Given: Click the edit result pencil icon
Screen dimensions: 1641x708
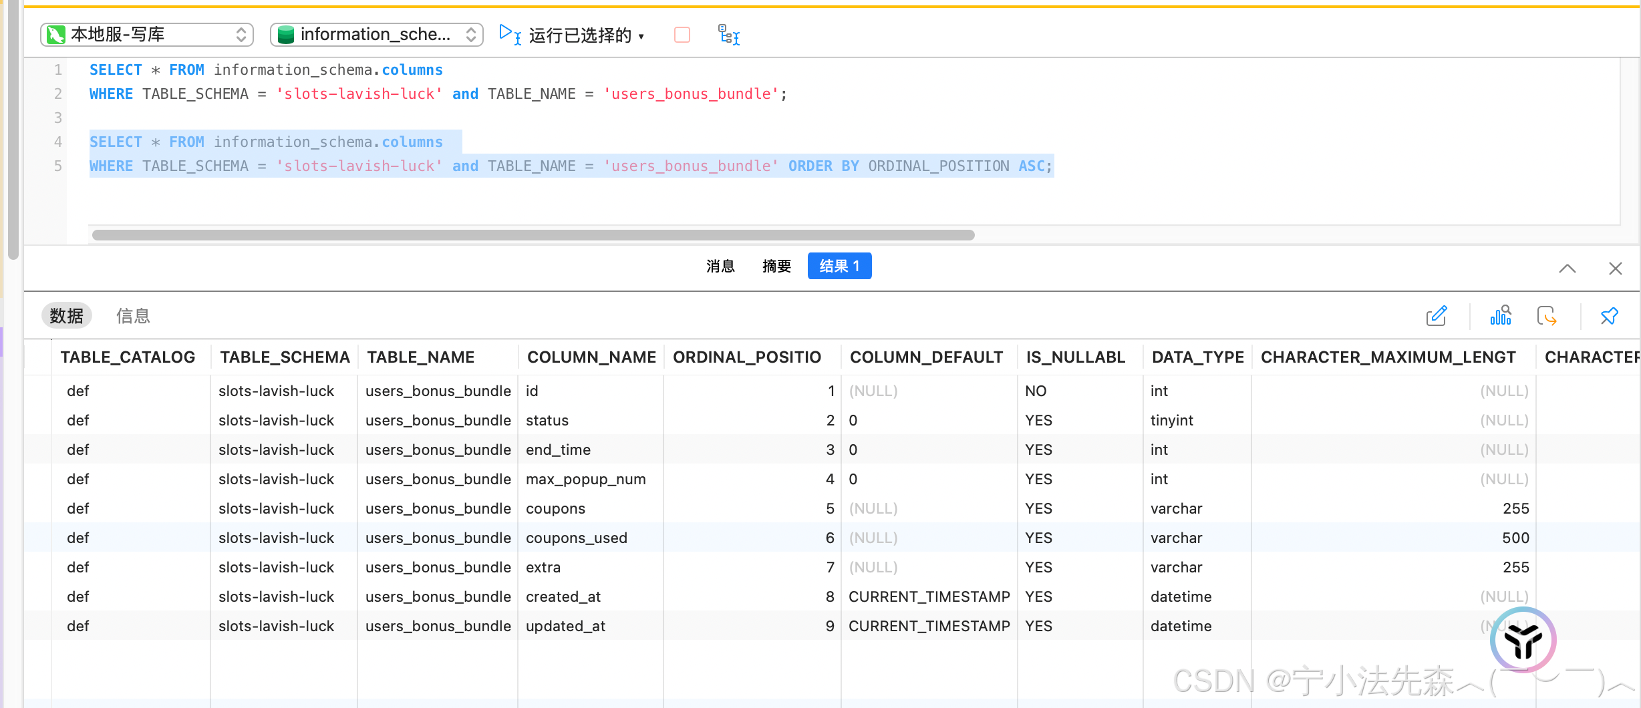Looking at the screenshot, I should (x=1437, y=316).
